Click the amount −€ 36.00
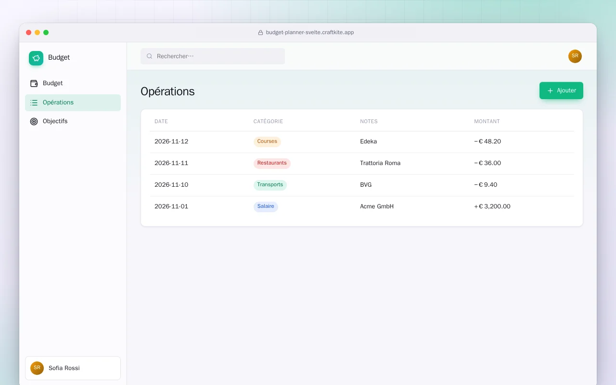Screen dimensions: 616x385 (x=488, y=163)
